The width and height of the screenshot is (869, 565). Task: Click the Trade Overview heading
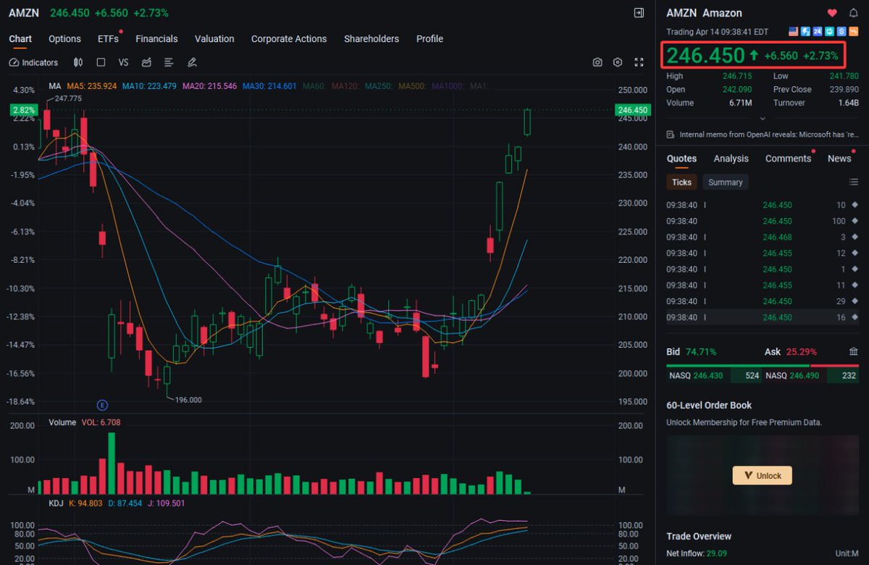699,537
